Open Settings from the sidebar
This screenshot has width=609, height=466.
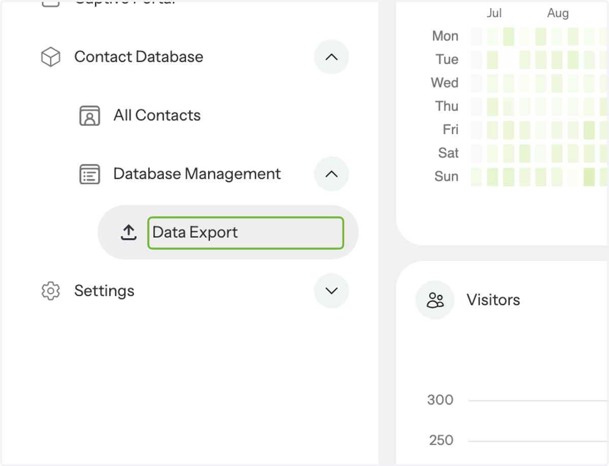(104, 291)
